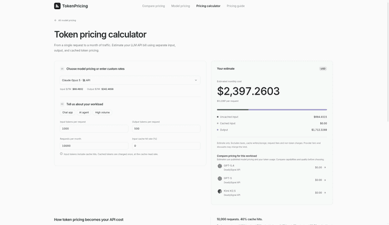Click the Uncached input cost line
The height and width of the screenshot is (225, 389).
(x=272, y=117)
